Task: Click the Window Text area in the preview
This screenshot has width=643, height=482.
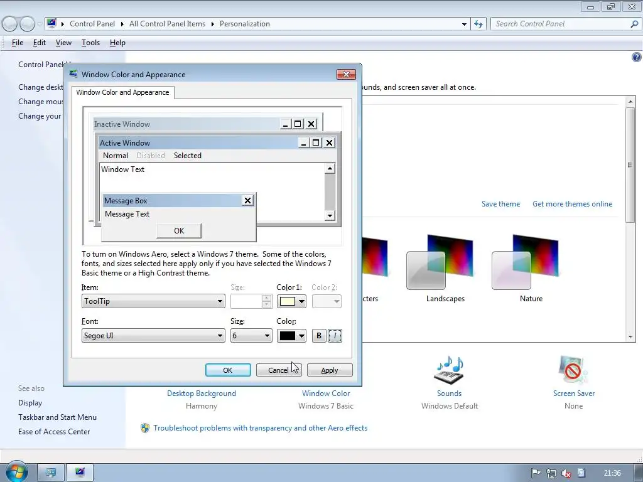Action: 212,178
